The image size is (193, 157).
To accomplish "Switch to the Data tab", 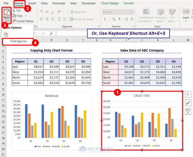I will (x=44, y=3).
